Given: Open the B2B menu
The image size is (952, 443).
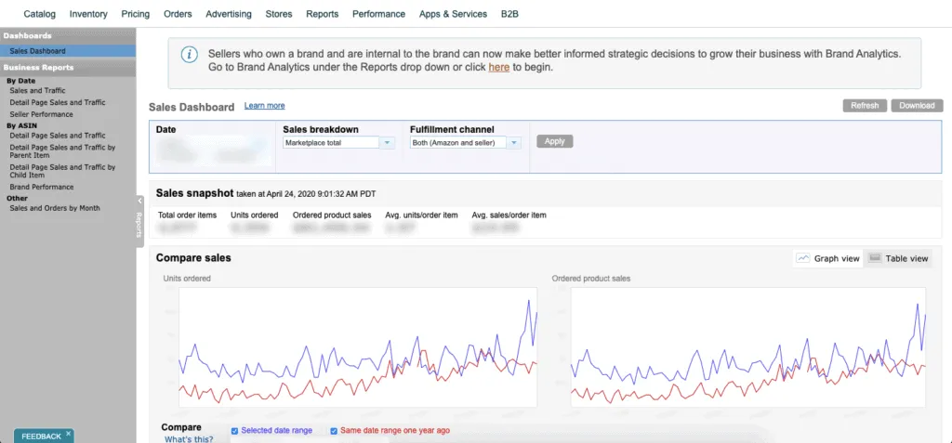Looking at the screenshot, I should tap(509, 14).
